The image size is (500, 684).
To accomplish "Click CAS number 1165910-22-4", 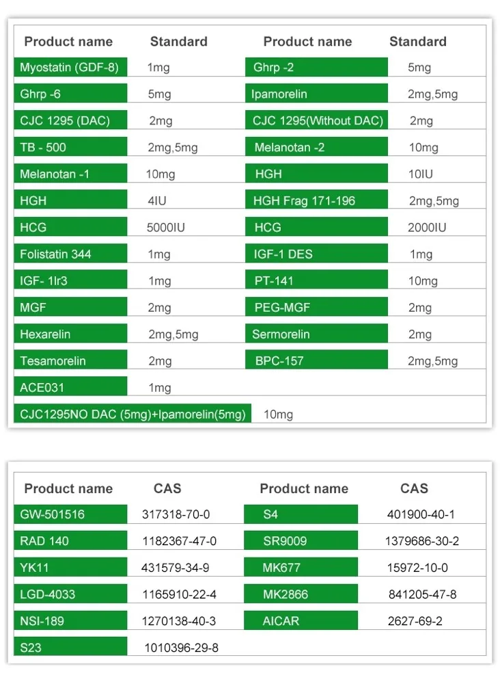I will pos(179,594).
